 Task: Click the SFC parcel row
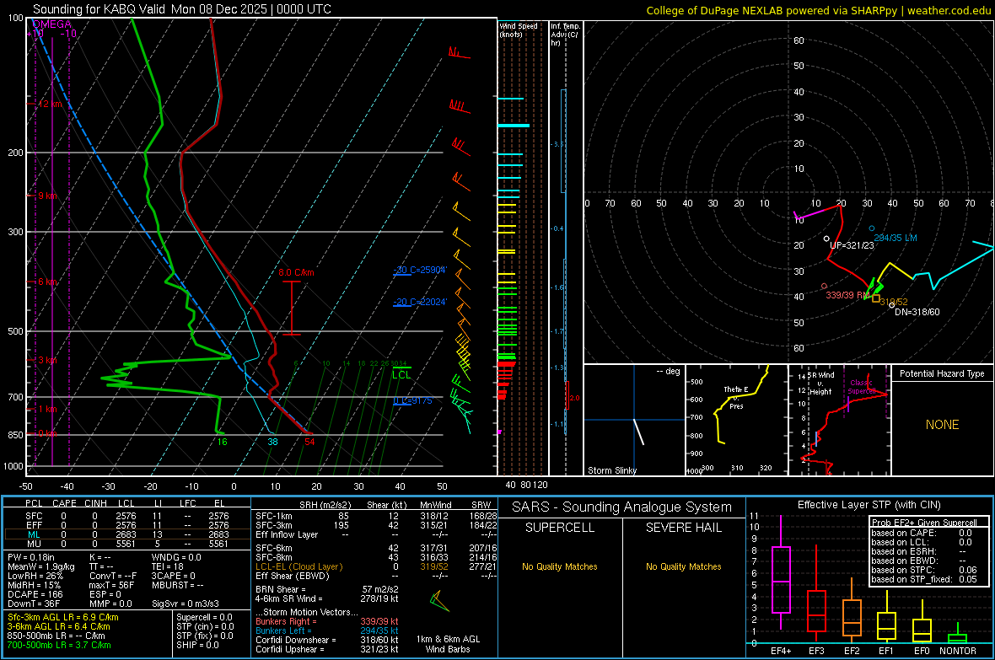point(126,516)
